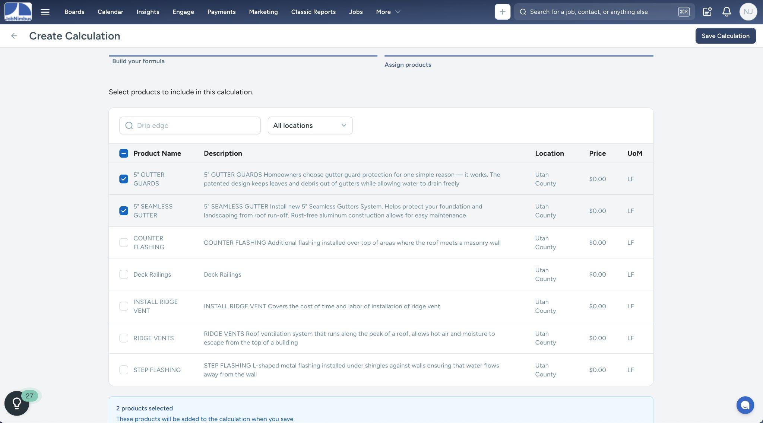Click the plus quick-add icon
763x423 pixels.
click(x=502, y=12)
